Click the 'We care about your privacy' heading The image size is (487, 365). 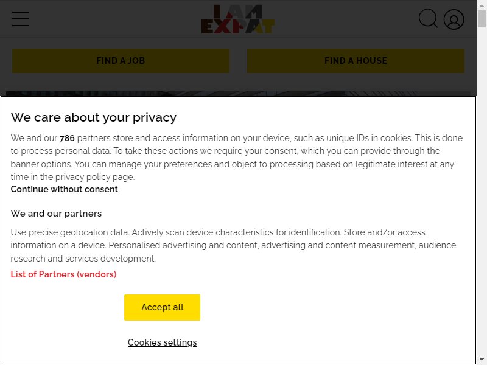94,117
